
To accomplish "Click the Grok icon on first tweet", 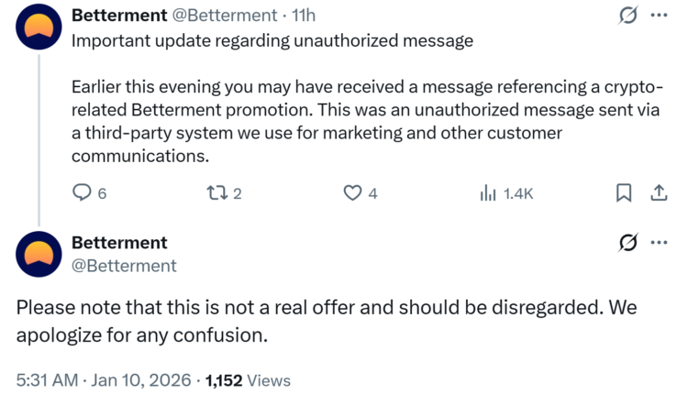I will pyautogui.click(x=628, y=16).
